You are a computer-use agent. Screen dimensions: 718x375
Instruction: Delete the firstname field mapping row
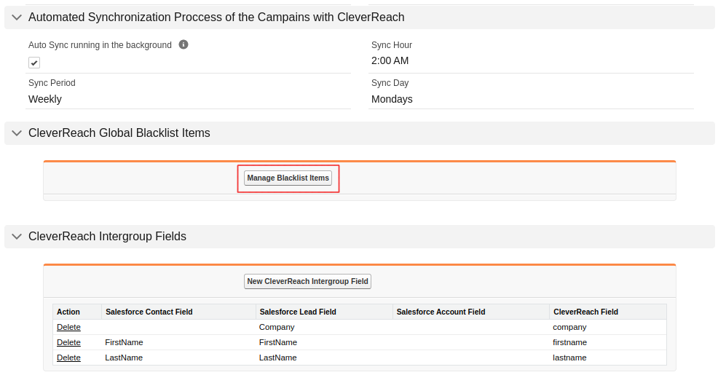tap(68, 342)
